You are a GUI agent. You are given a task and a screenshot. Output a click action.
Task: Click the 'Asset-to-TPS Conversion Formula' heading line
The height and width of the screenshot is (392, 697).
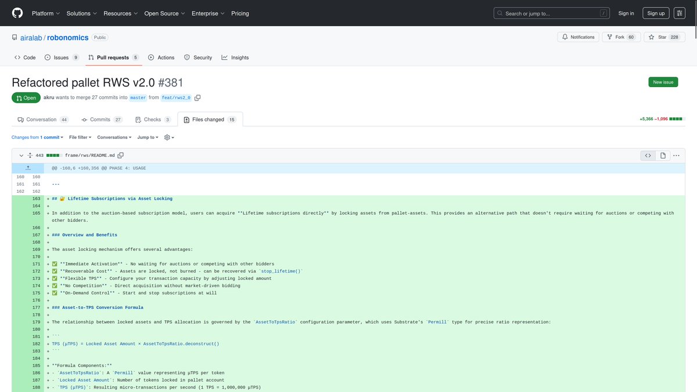pyautogui.click(x=365, y=308)
